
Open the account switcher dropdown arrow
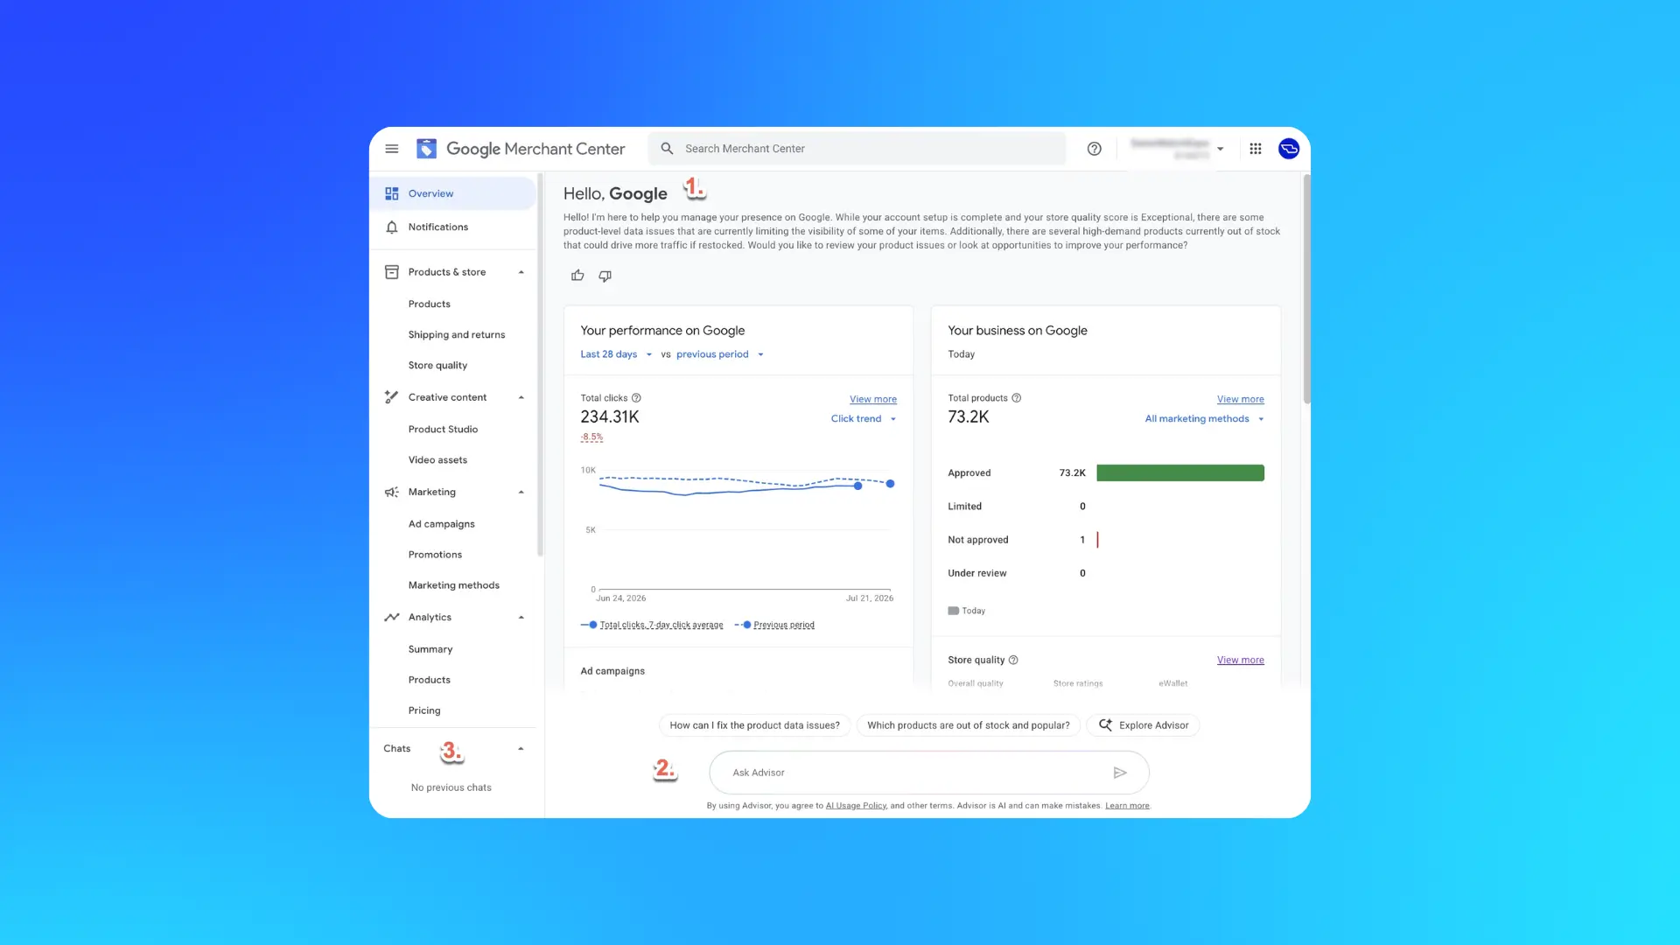[1220, 149]
